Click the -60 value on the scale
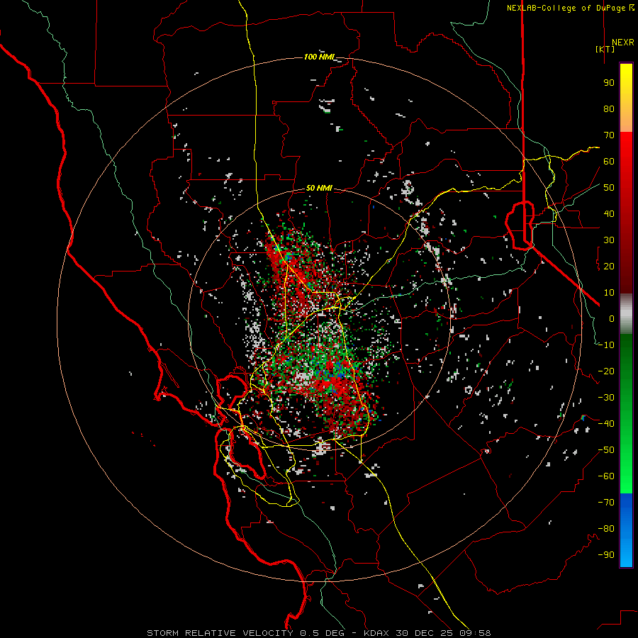The image size is (638, 638). click(606, 476)
